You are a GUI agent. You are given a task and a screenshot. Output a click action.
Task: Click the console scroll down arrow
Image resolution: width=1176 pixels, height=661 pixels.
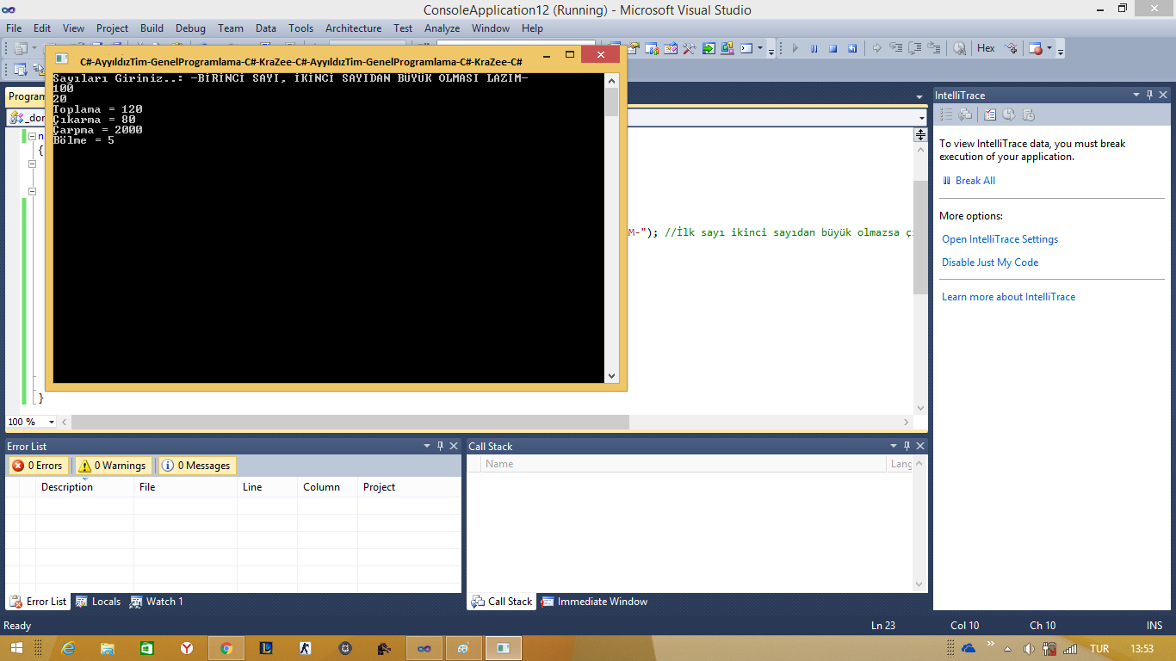(x=612, y=376)
